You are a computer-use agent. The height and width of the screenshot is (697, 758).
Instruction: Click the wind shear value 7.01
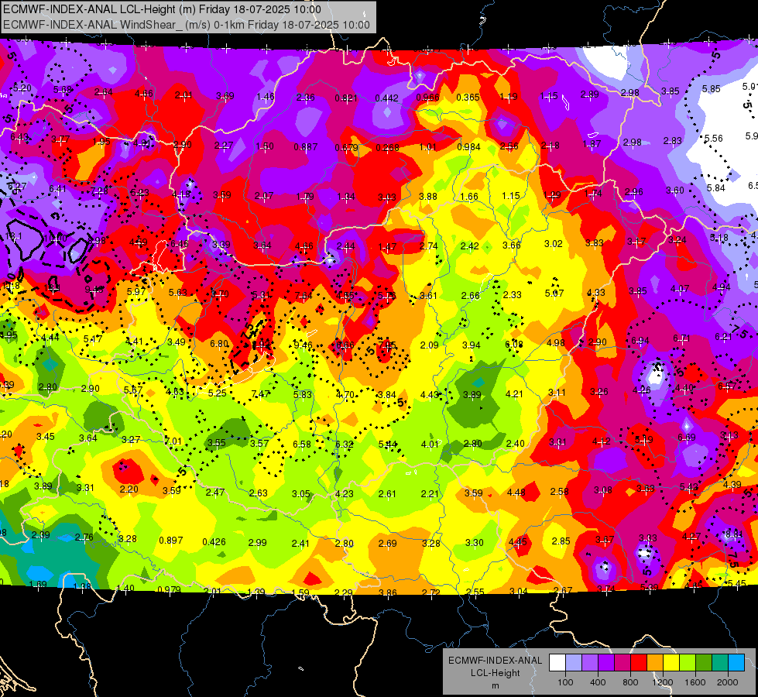[173, 441]
